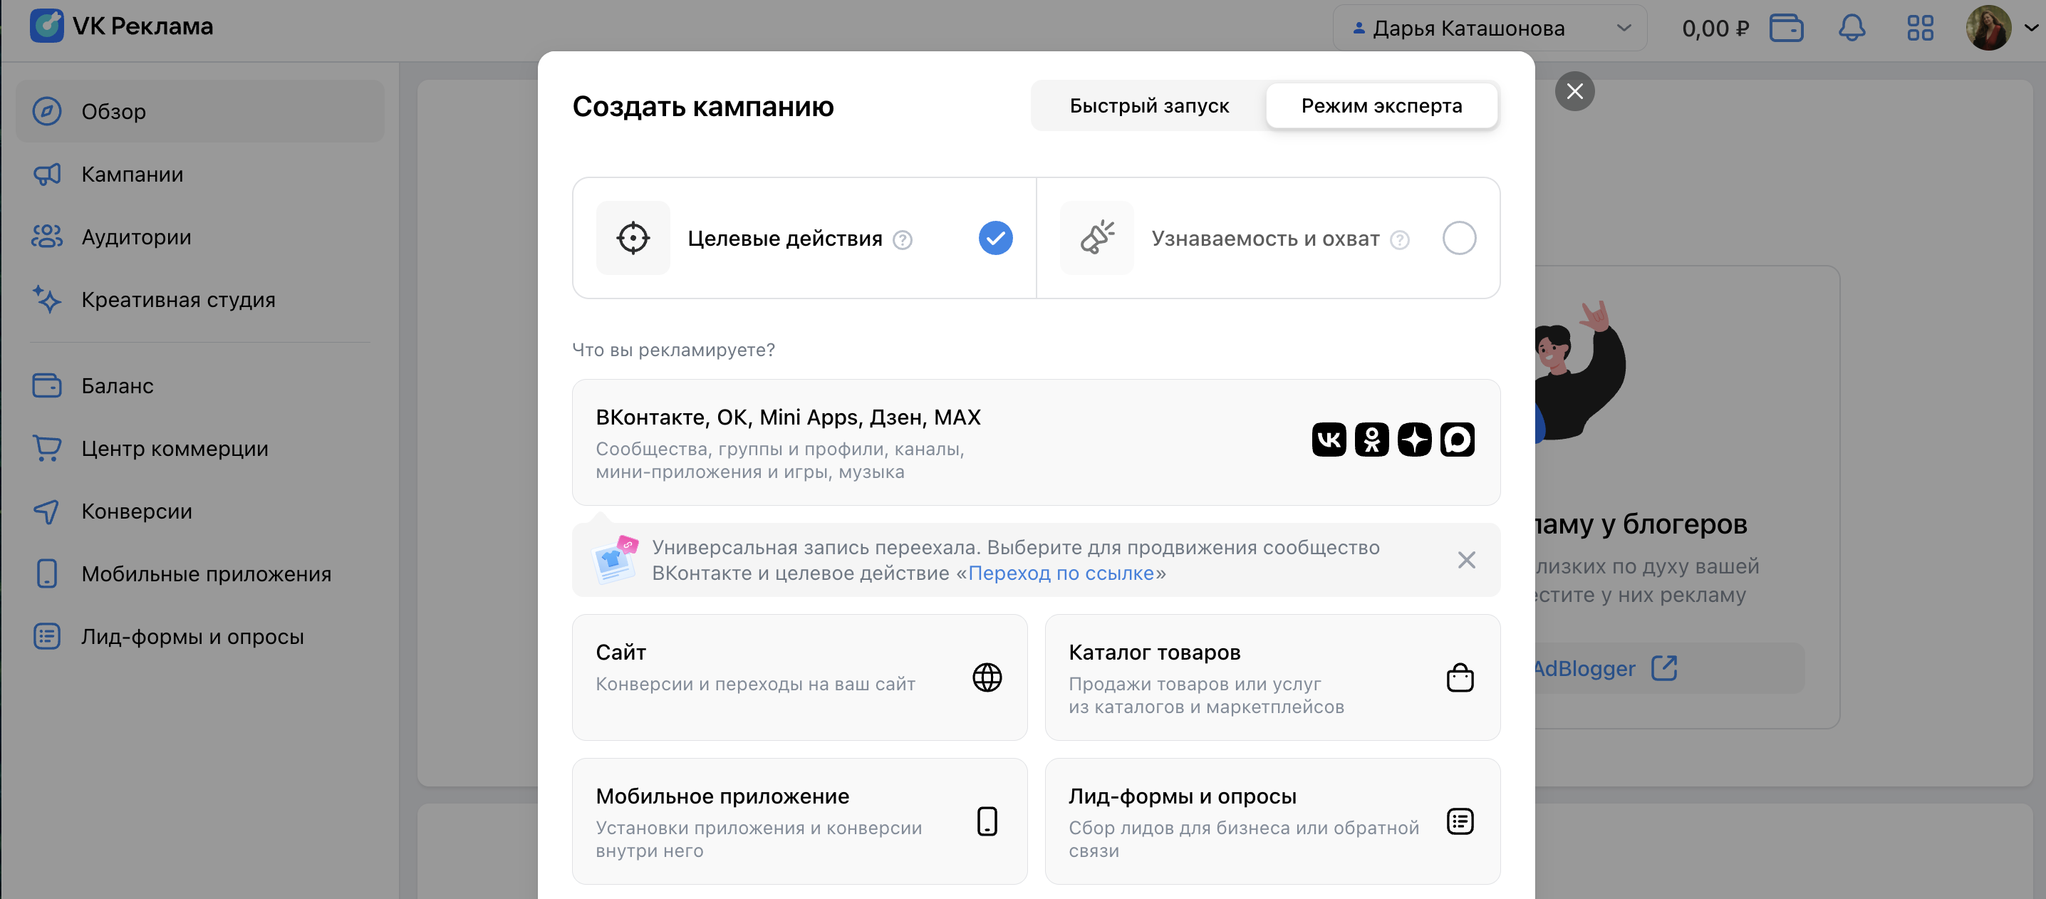The width and height of the screenshot is (2046, 899).
Task: Click the Дзен star logo icon
Action: tap(1415, 440)
